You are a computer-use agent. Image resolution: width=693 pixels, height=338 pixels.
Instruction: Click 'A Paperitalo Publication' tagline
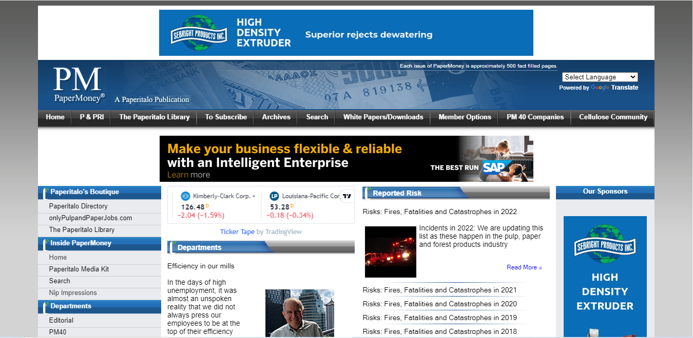152,100
